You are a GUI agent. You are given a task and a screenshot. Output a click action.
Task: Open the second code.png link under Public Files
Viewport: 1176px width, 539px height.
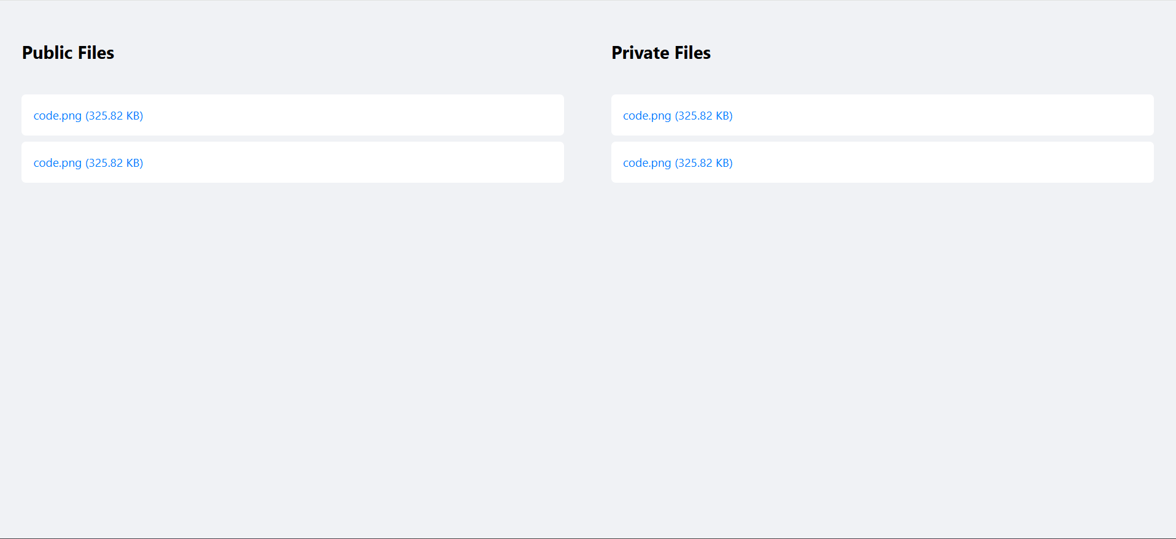tap(57, 162)
